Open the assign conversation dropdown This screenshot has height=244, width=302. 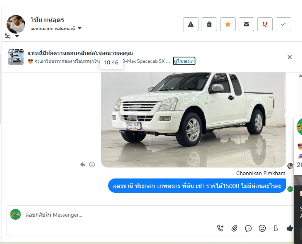tap(56, 29)
